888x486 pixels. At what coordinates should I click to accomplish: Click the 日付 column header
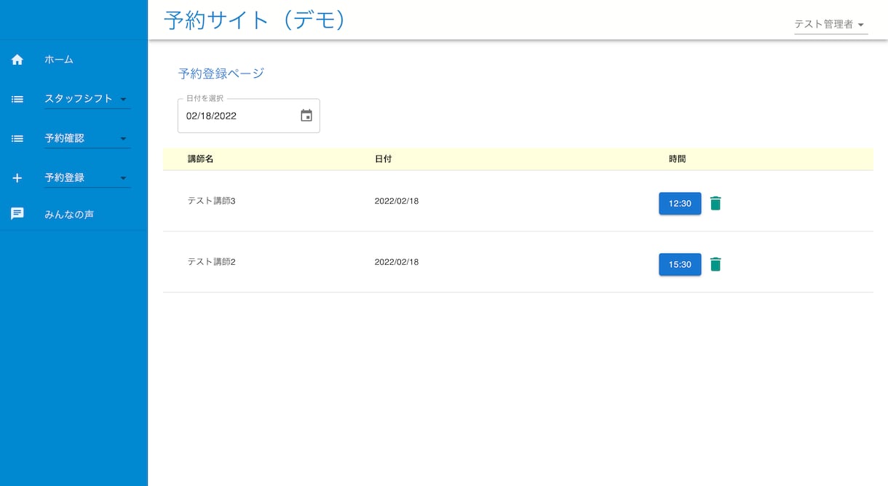pos(383,159)
